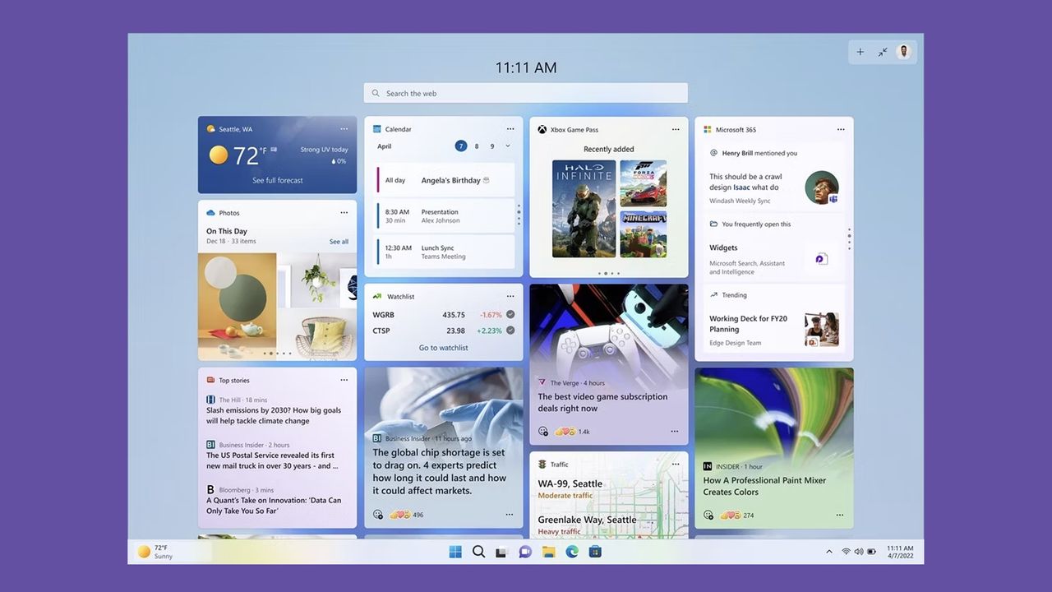Toggle the watch checkmark next to WGRB
The height and width of the screenshot is (592, 1052).
coord(510,314)
